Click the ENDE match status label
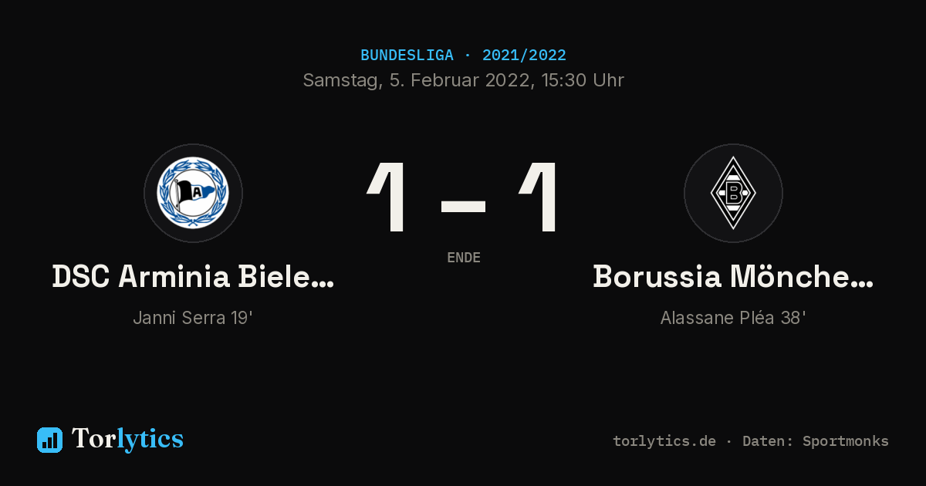Screen dimensions: 926x486 pos(464,258)
